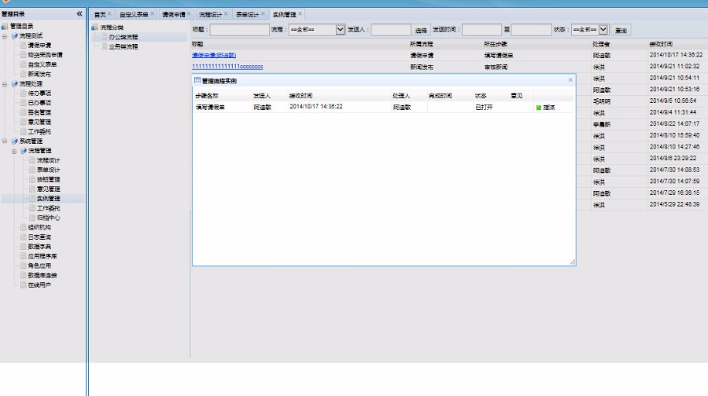Click the 管理目录 root tree icon

coord(5,26)
